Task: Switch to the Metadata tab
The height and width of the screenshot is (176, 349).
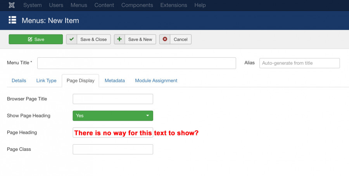Action: (x=115, y=81)
